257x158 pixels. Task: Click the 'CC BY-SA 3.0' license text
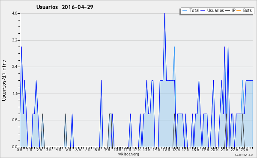tap(244, 155)
